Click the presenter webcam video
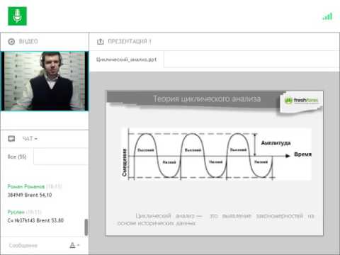Viewport: 340px width, 255px height. coord(45,81)
